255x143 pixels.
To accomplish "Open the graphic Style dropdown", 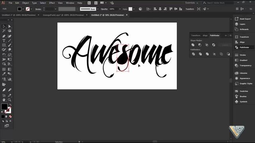I will (134, 9).
